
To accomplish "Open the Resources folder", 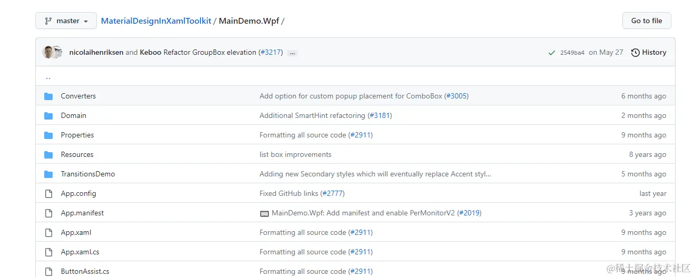I will click(x=77, y=155).
